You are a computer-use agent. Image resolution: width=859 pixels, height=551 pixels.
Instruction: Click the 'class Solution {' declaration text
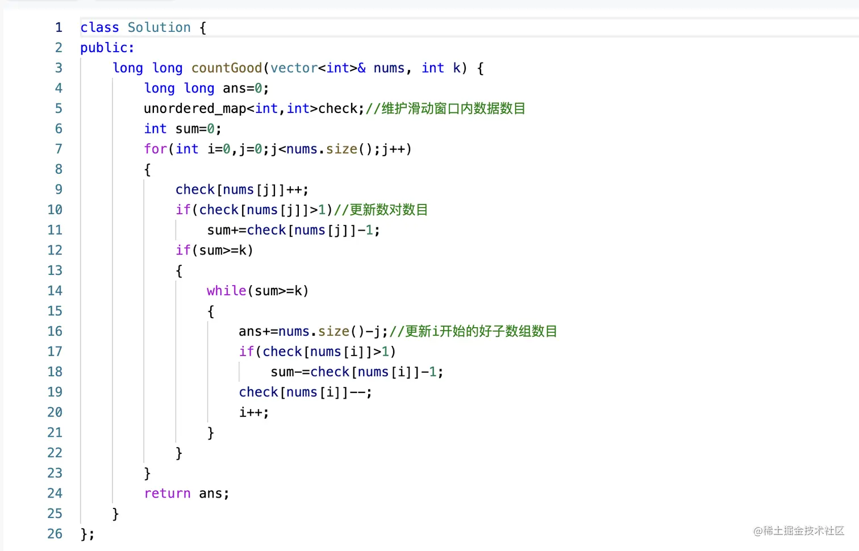pyautogui.click(x=143, y=27)
